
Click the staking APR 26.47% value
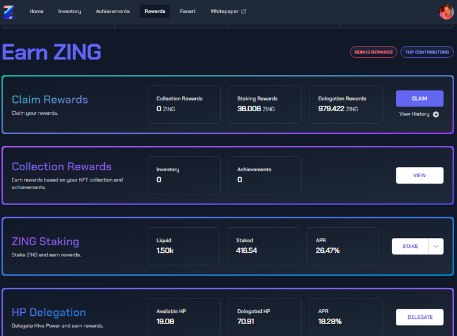pyautogui.click(x=328, y=251)
